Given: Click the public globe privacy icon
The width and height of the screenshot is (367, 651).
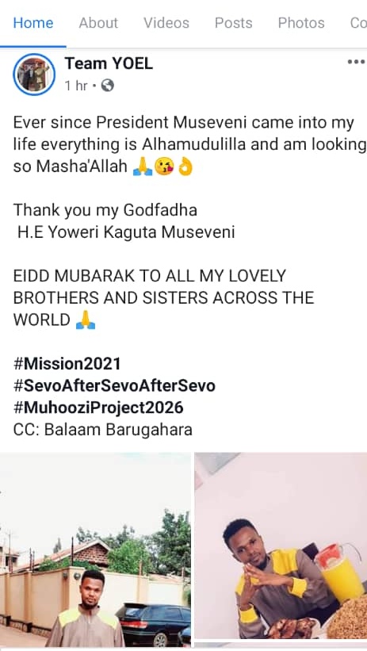Looking at the screenshot, I should tap(108, 86).
